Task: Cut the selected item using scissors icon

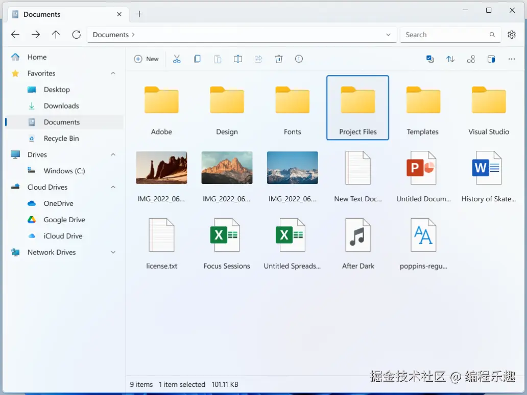Action: coord(177,59)
